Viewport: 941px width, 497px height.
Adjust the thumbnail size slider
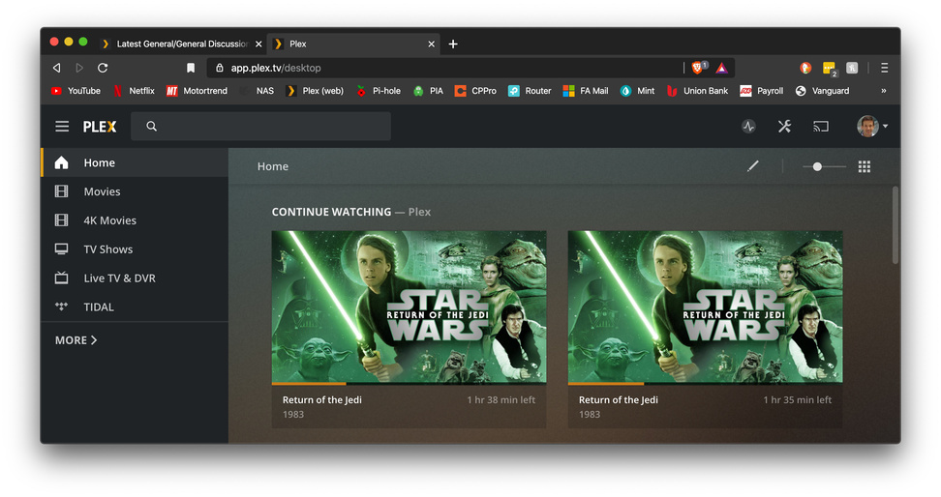(824, 166)
